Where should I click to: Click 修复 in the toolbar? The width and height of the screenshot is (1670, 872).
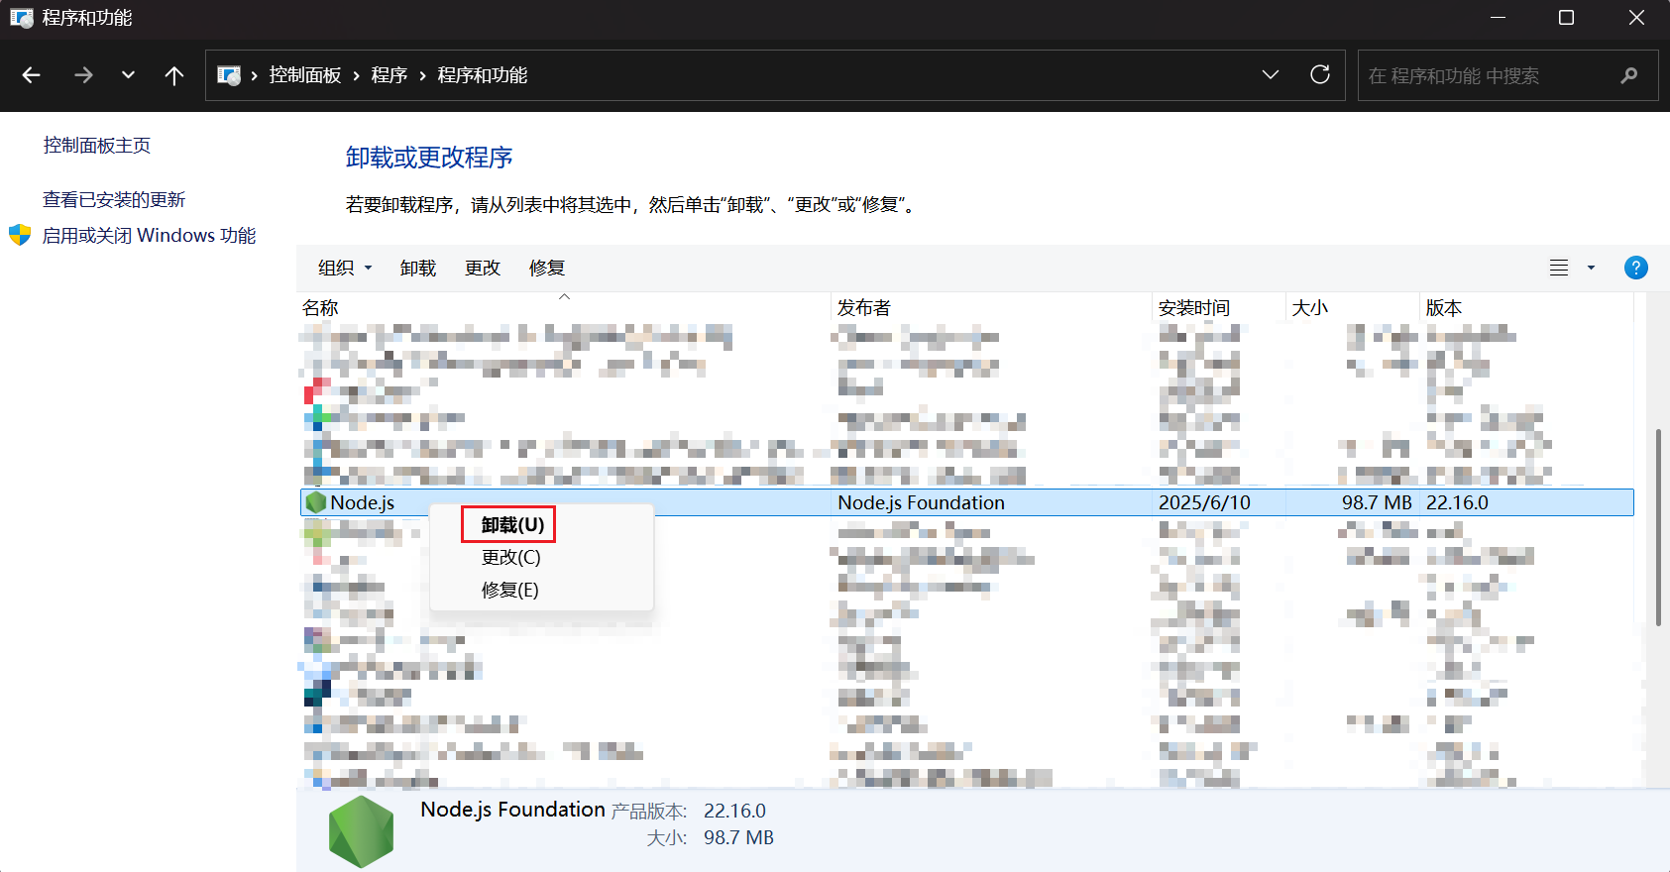[x=547, y=269]
